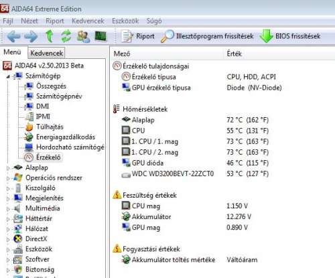This screenshot has height=278, width=335.
Task: Open the Fájl menu
Action: coord(8,21)
